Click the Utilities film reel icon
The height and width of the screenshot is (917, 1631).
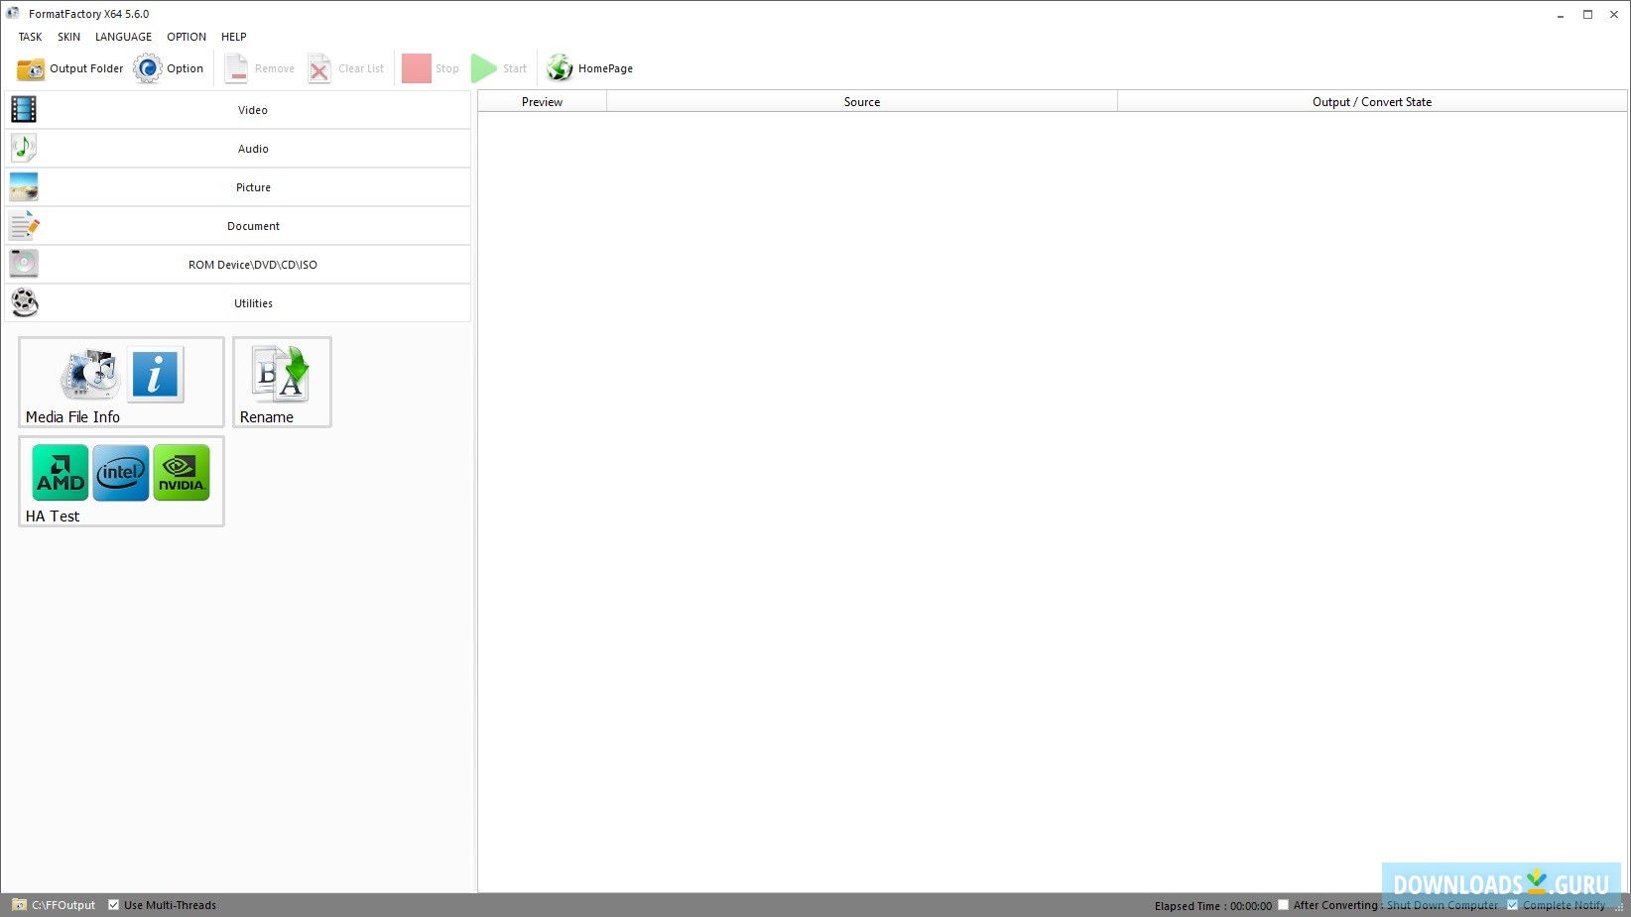tap(24, 302)
